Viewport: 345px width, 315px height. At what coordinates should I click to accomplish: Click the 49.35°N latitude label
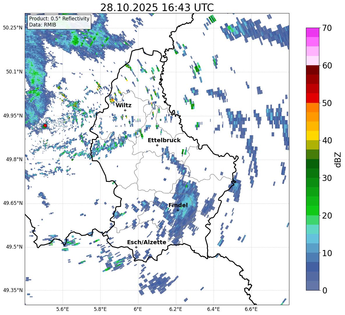13,290
